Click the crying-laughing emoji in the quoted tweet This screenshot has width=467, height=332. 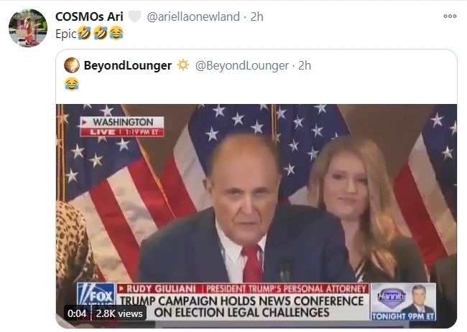pos(71,84)
